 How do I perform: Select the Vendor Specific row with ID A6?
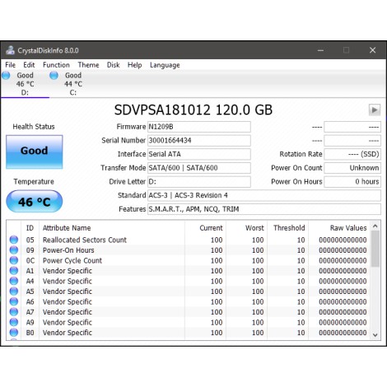tap(189, 301)
